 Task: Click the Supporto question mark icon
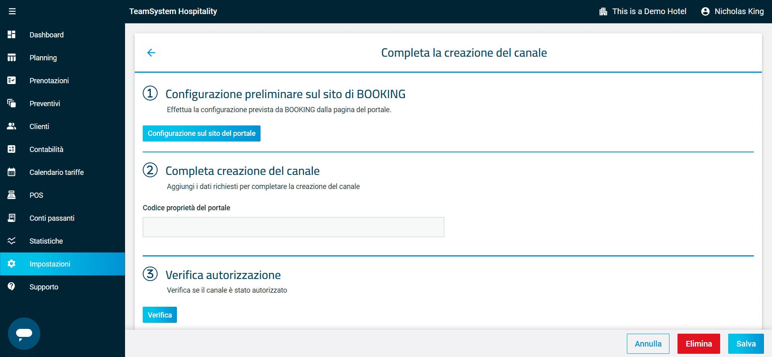click(x=12, y=287)
